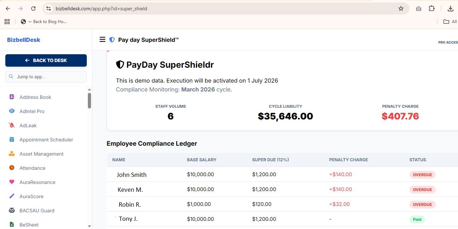Click the Attendance clock icon

pos(11,168)
